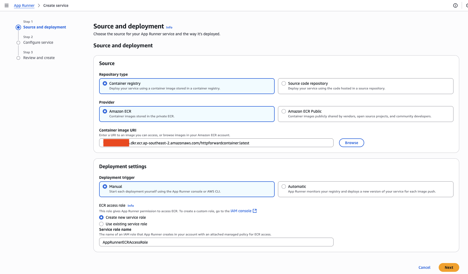The image size is (468, 274).
Task: Select Create new service role
Action: point(101,217)
